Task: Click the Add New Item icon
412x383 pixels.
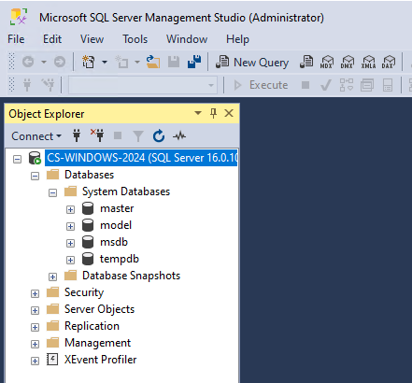Action: pos(121,62)
